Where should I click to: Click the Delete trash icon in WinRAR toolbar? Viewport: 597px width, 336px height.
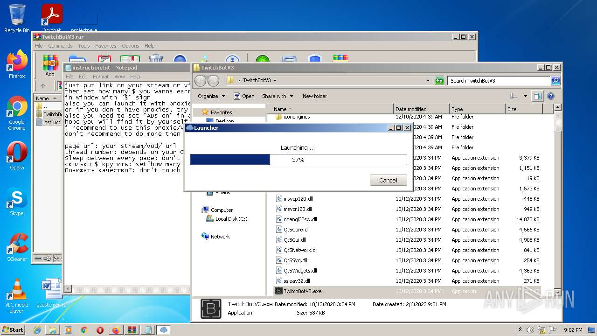(155, 59)
